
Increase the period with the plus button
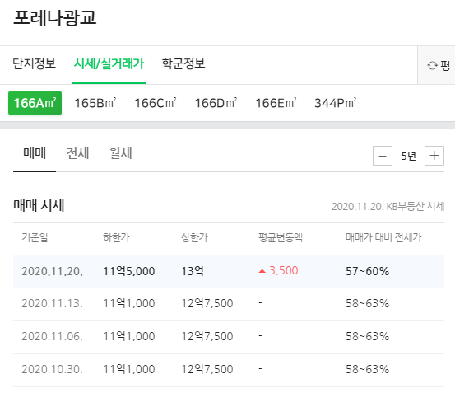tap(434, 156)
